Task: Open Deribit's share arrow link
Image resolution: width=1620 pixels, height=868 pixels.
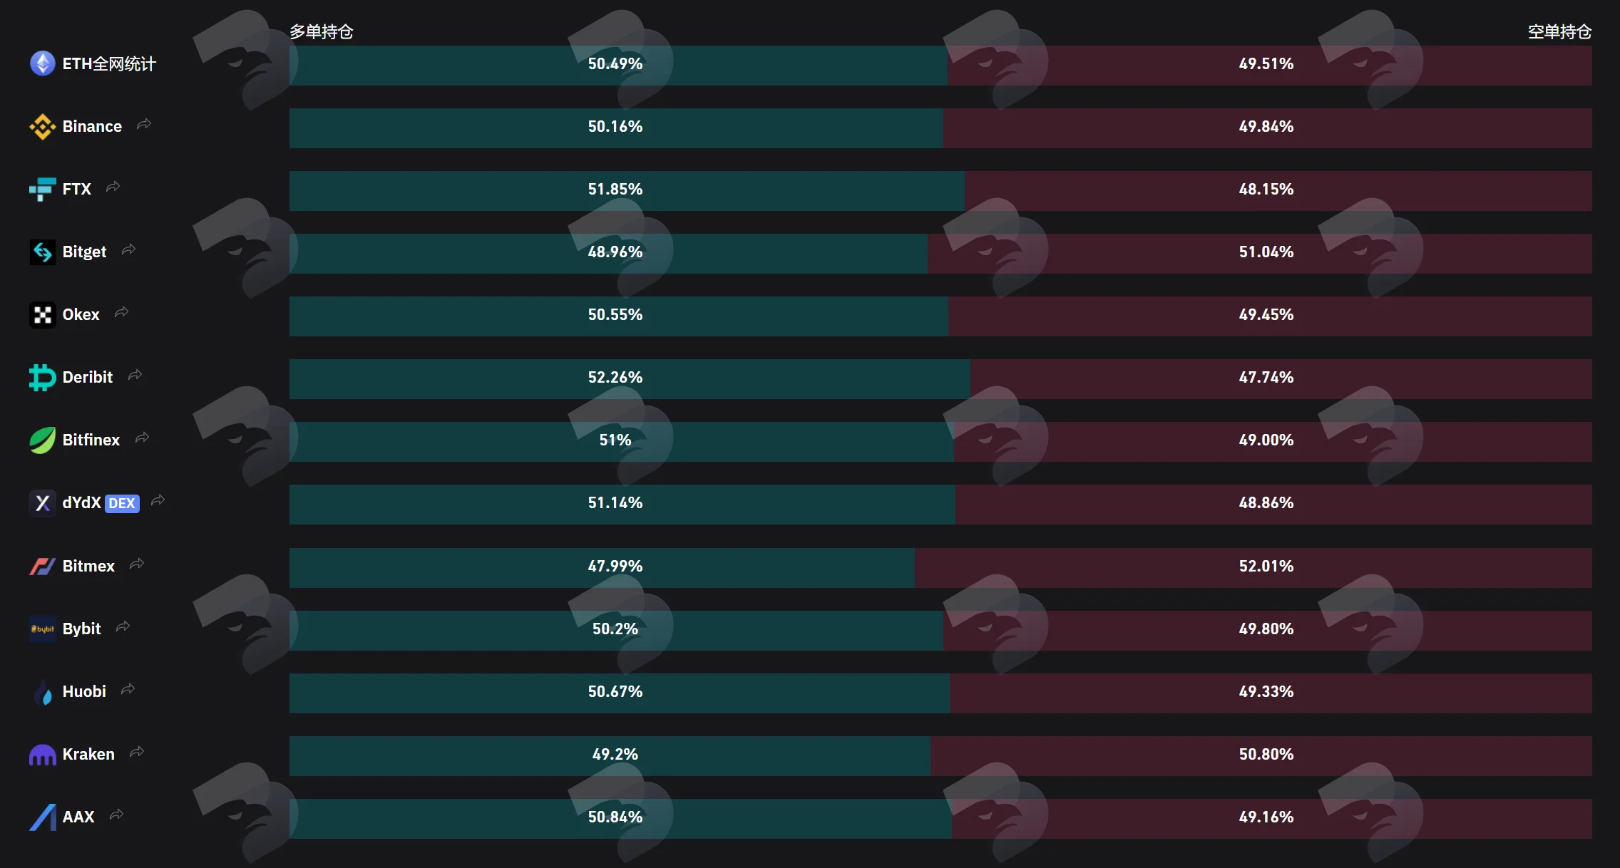Action: 135,376
